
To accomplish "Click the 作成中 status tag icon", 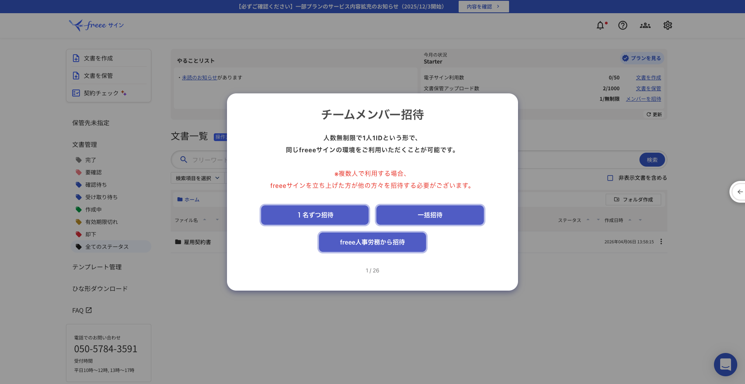I will click(79, 210).
